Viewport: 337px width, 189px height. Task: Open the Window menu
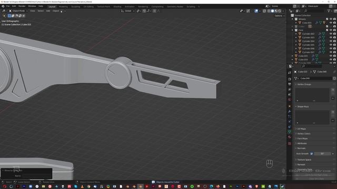pos(32,6)
